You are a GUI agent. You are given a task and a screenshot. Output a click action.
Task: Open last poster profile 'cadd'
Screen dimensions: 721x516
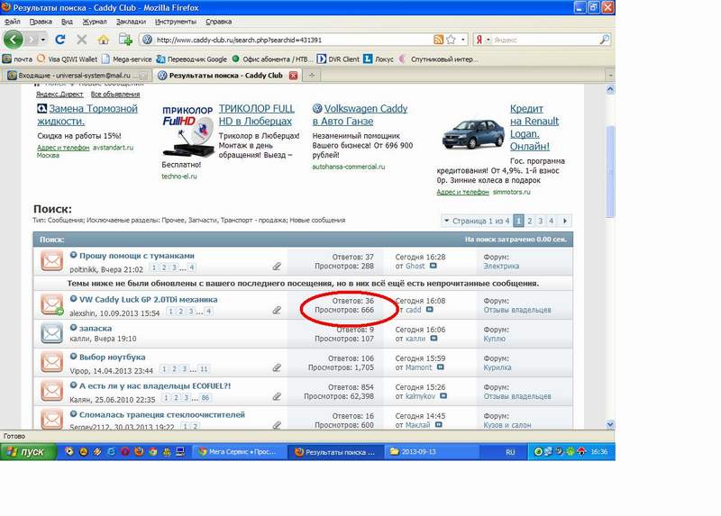[x=414, y=310]
